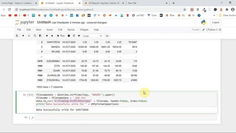
Task: Open the command palette keyboard icon
Action: 107,36
